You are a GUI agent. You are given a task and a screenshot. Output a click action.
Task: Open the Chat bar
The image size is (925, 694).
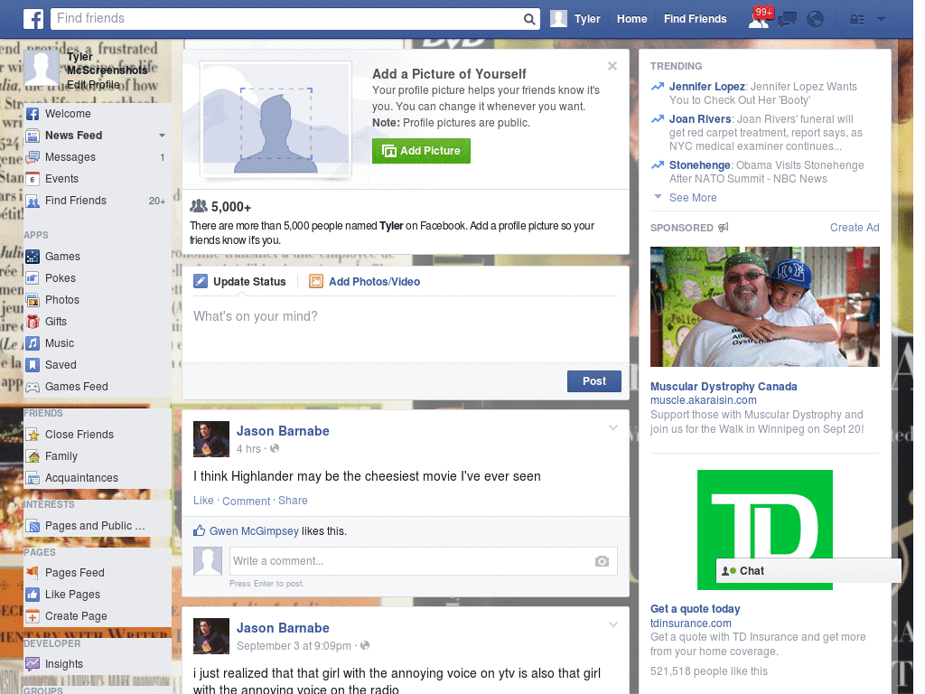pos(808,571)
